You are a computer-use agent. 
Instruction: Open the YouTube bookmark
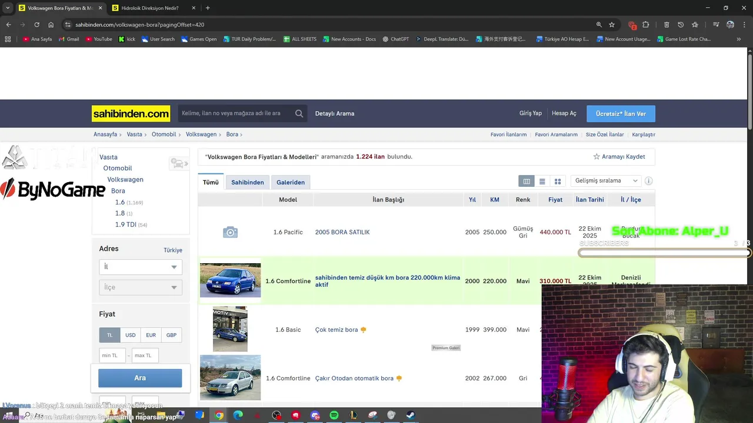click(99, 39)
